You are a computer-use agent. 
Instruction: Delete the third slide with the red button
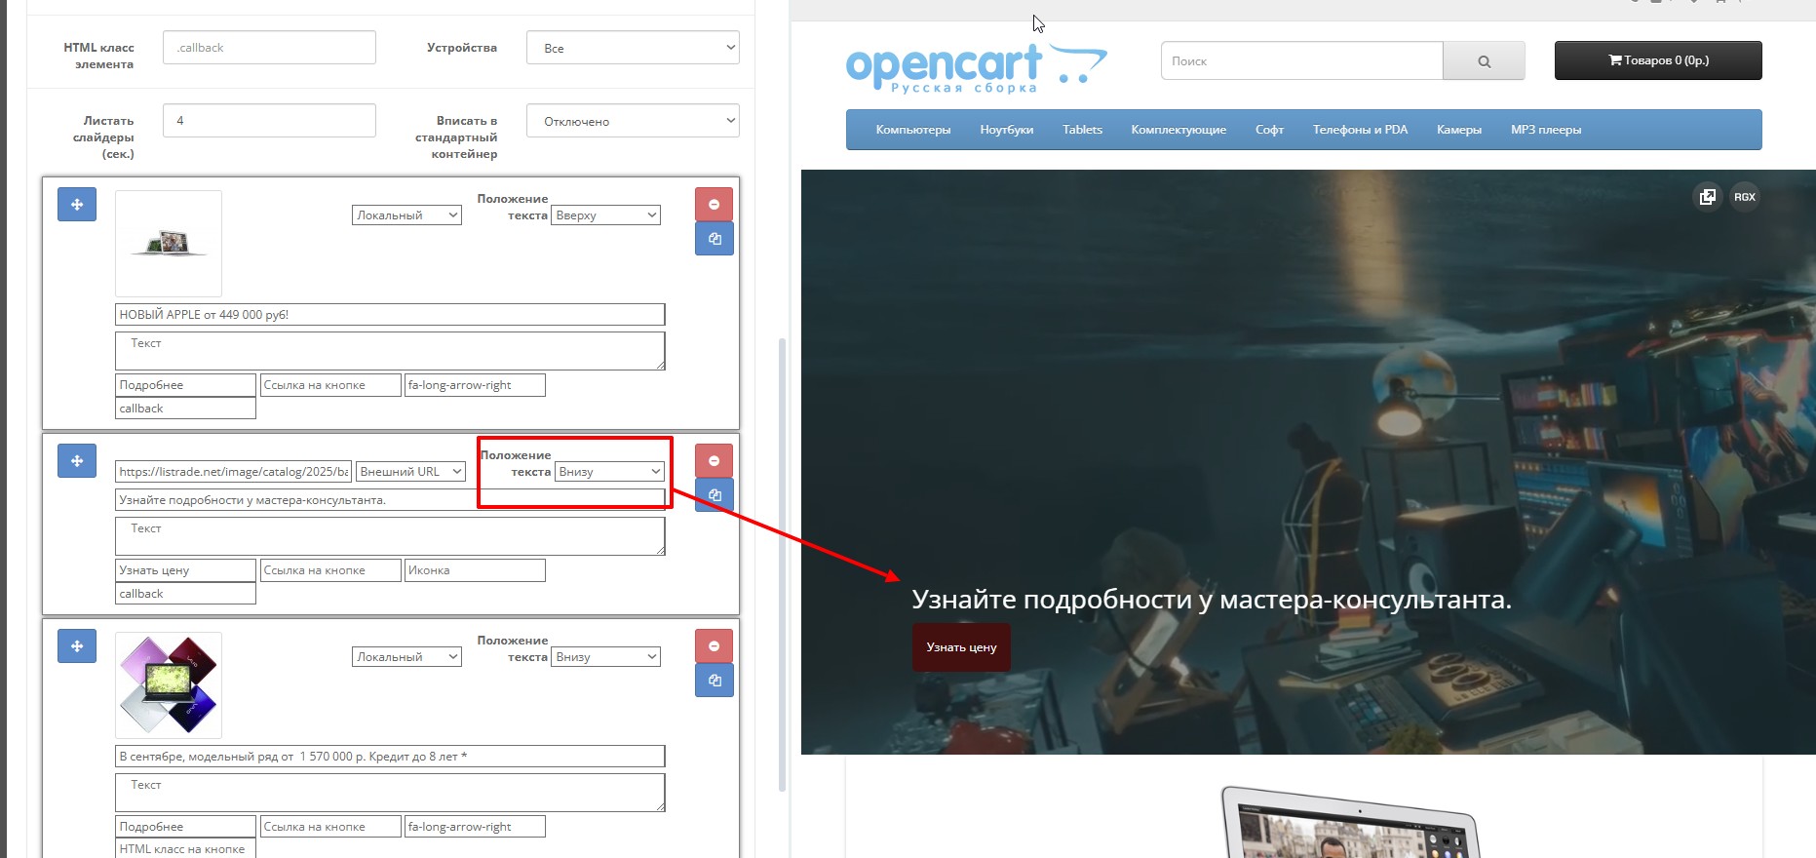[x=714, y=646]
